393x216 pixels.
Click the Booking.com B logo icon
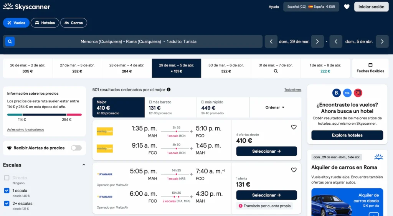336,93
